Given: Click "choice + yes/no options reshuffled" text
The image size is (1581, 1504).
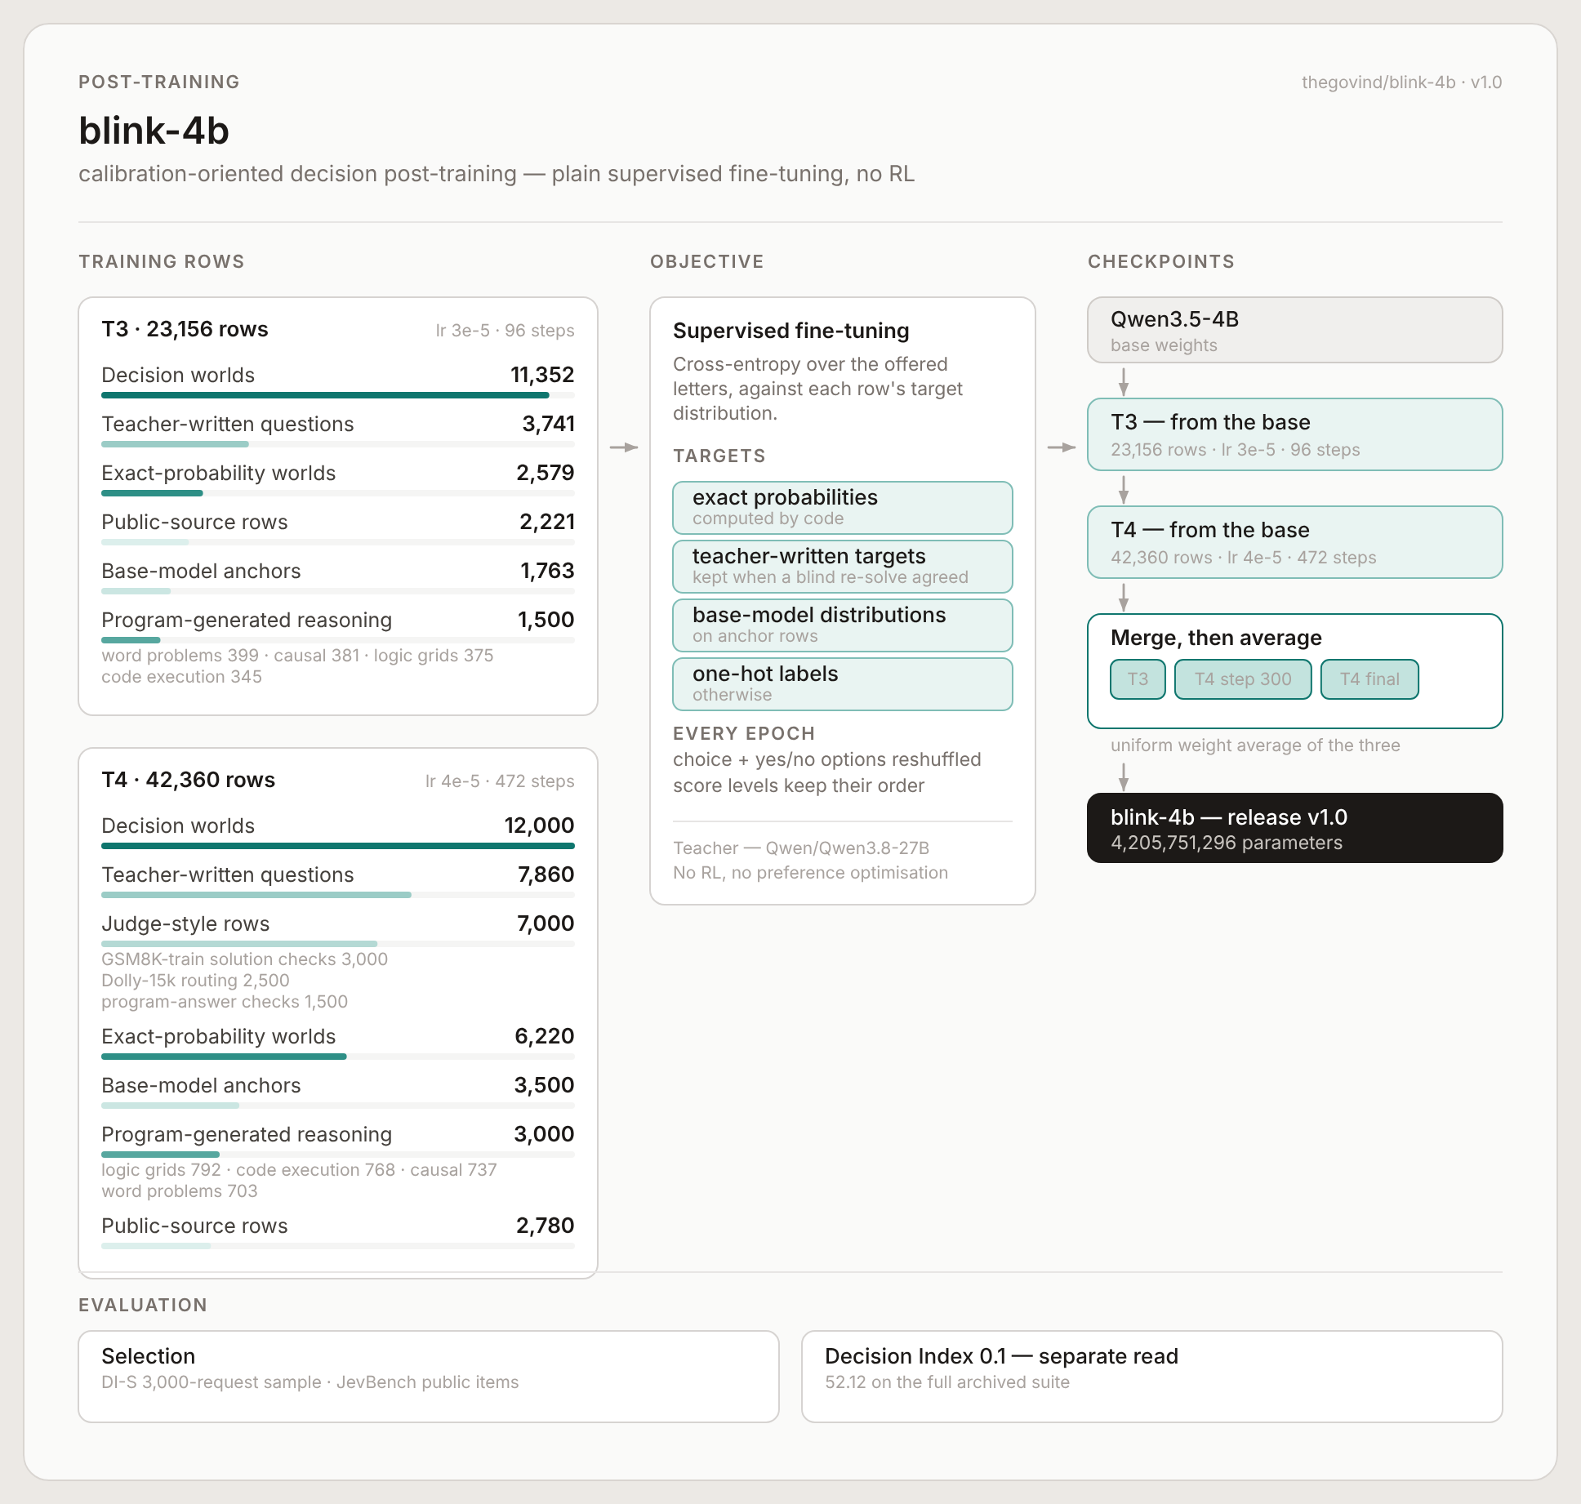Looking at the screenshot, I should (827, 759).
